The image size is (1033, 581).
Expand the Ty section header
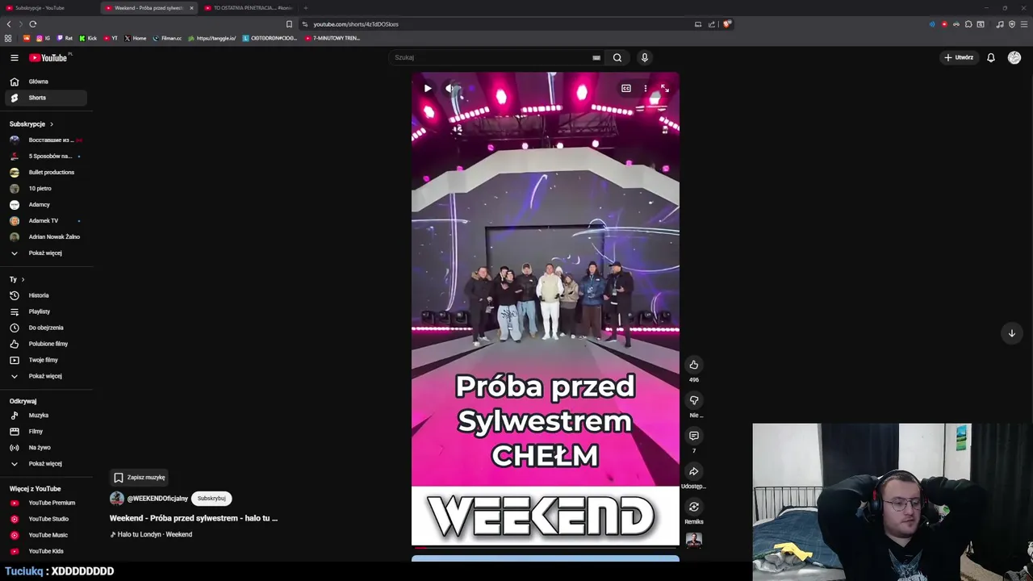click(x=17, y=279)
